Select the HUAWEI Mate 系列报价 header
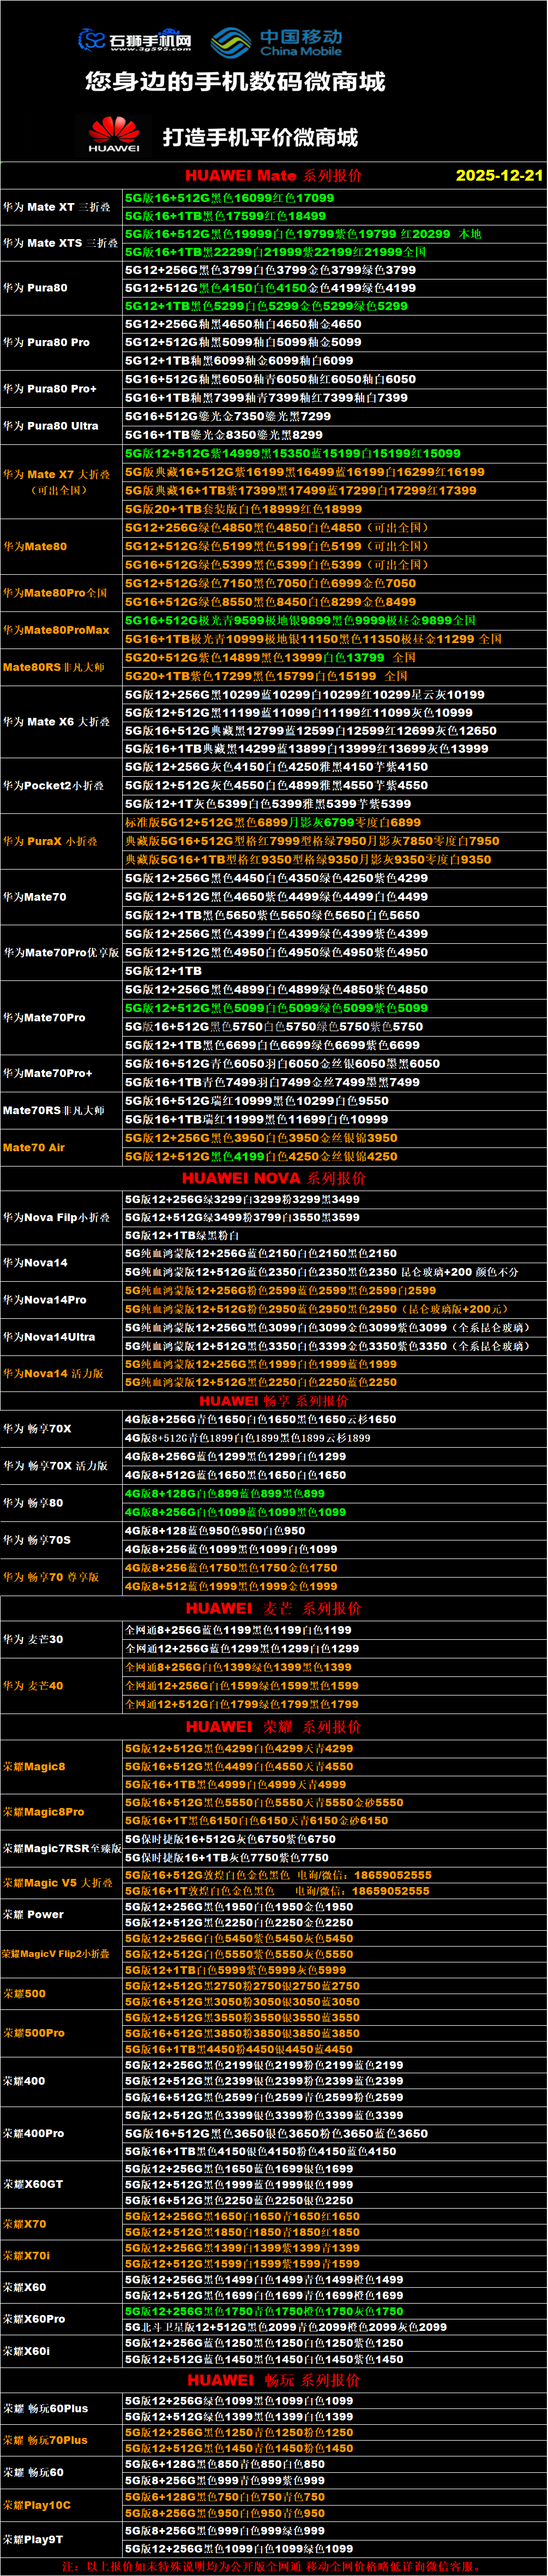The width and height of the screenshot is (548, 2576). 273,175
